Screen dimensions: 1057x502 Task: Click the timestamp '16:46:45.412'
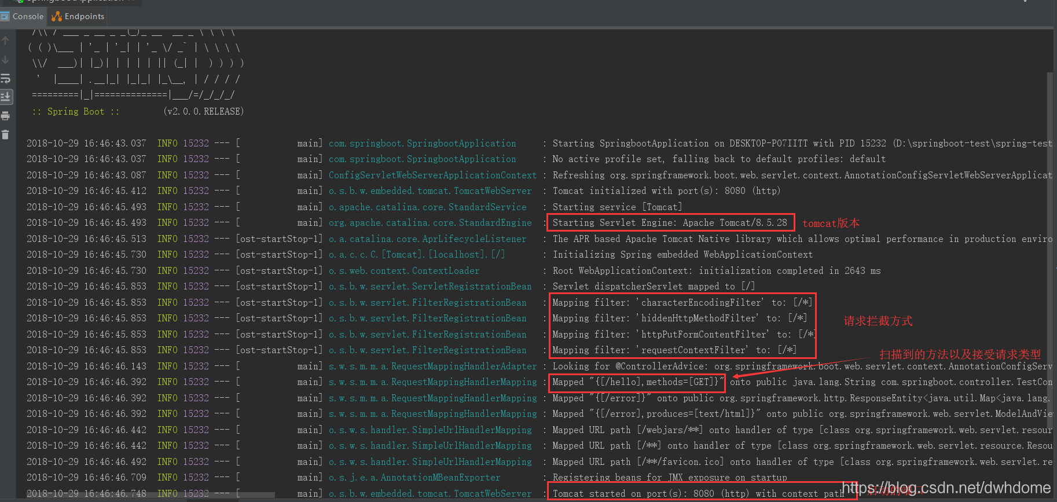[x=115, y=190]
